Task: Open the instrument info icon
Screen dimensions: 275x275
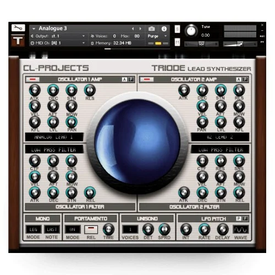Action: point(164,29)
